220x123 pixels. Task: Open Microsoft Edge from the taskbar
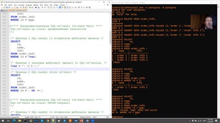(14, 121)
